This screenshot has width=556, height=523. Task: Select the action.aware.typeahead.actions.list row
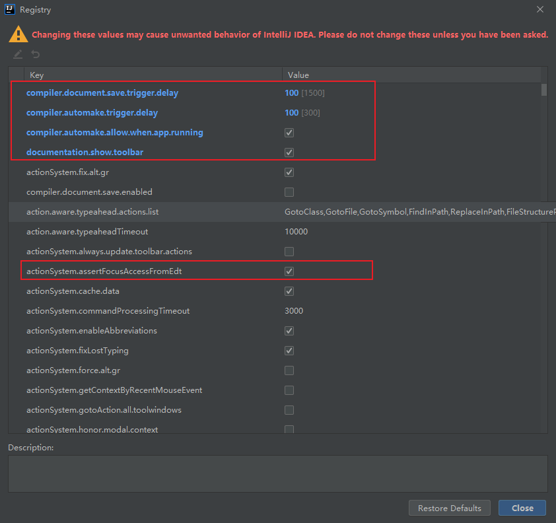coord(92,212)
